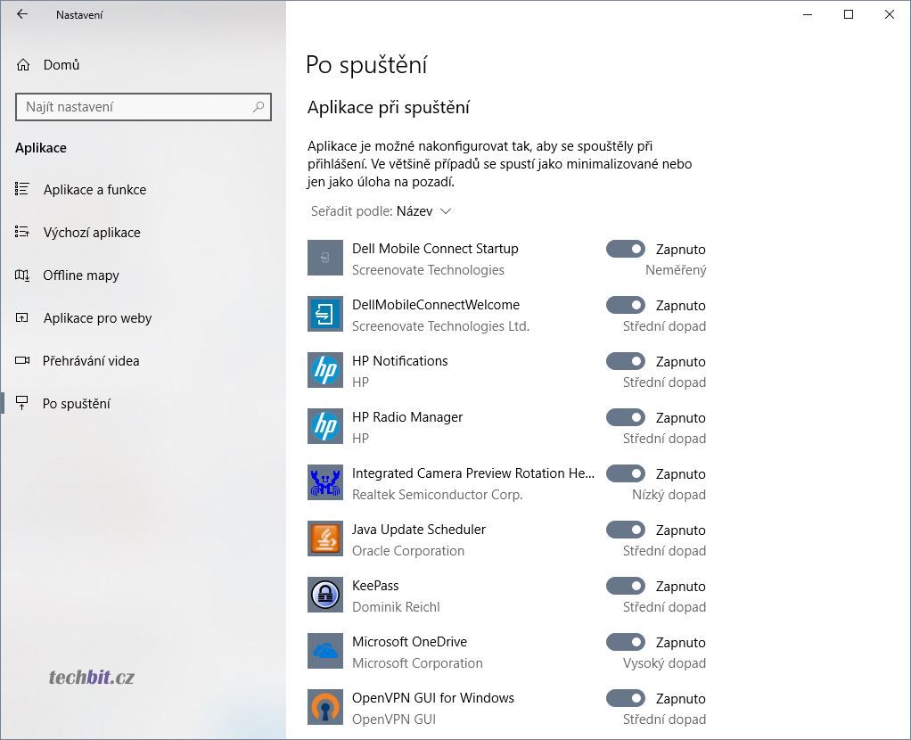The image size is (911, 740).
Task: Click the OpenVPN GUI keyhole icon
Action: click(x=324, y=707)
